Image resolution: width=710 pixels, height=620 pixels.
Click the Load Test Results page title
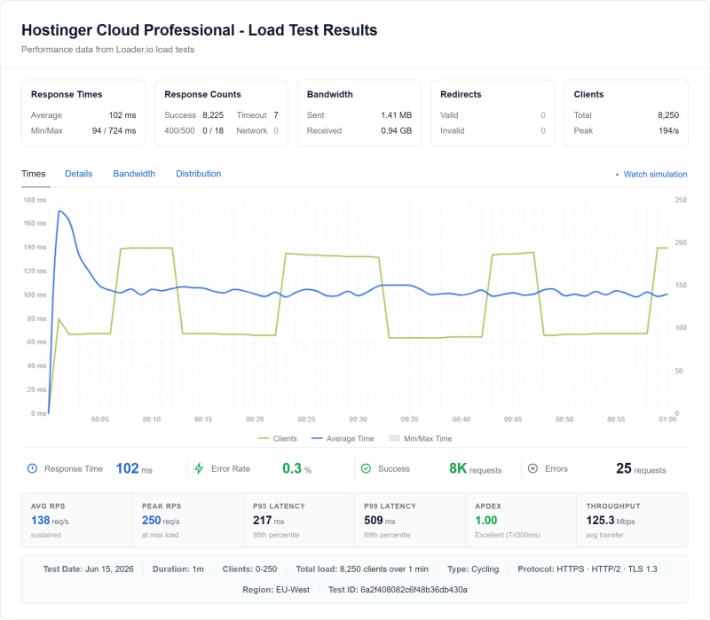pos(199,30)
